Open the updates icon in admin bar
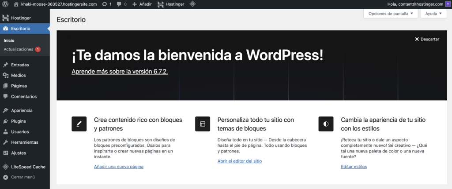This screenshot has width=452, height=189. [x=104, y=4]
